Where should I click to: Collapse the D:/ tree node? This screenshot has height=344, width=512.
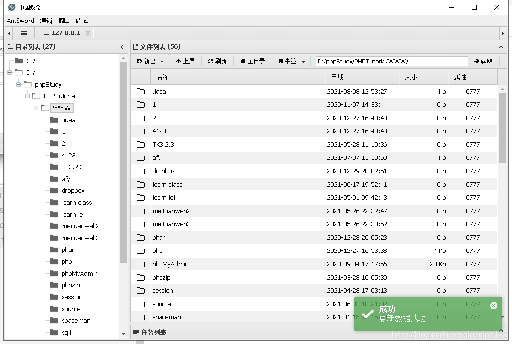(10, 72)
